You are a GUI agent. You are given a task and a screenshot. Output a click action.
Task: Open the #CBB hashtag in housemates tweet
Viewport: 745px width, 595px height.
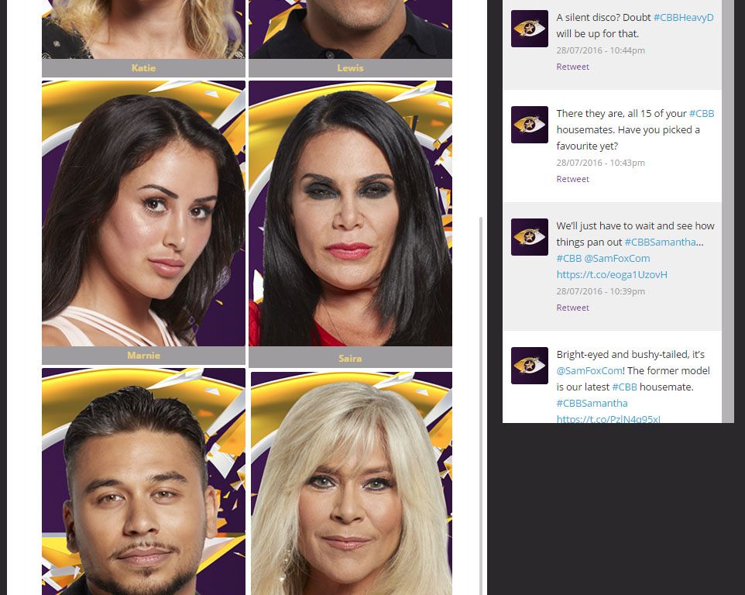702,114
